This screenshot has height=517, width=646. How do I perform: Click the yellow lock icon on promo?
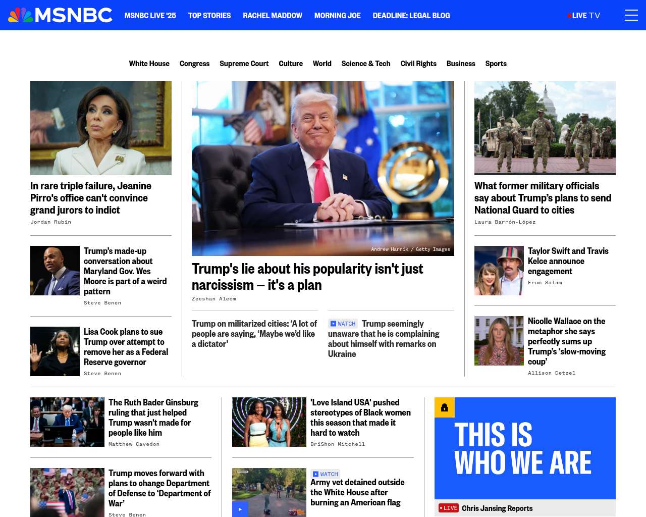(445, 407)
